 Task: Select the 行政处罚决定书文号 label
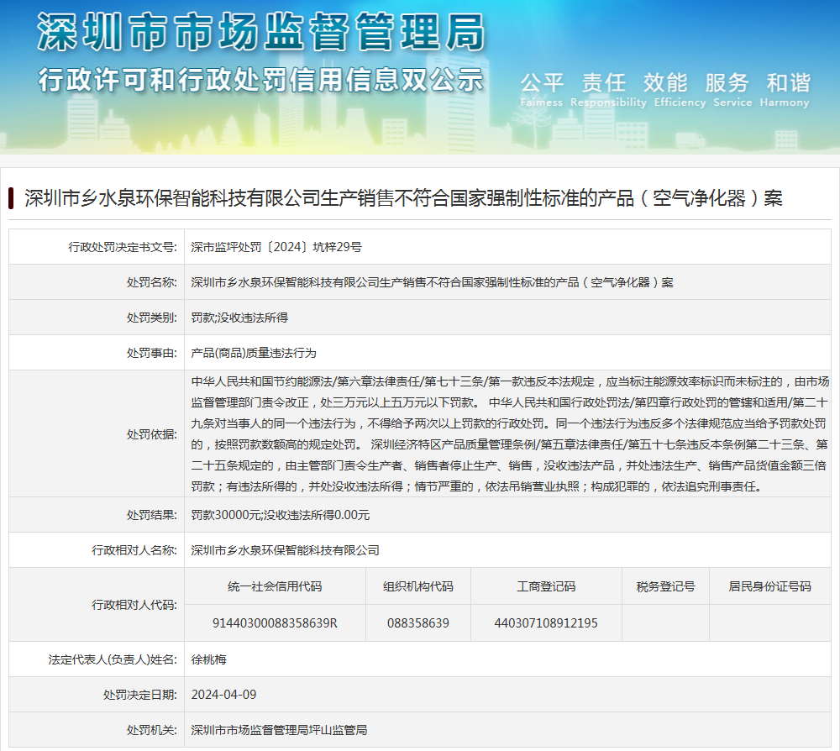point(122,247)
